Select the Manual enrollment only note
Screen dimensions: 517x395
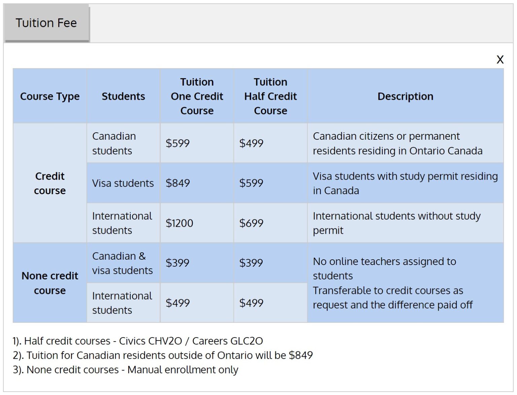click(125, 370)
